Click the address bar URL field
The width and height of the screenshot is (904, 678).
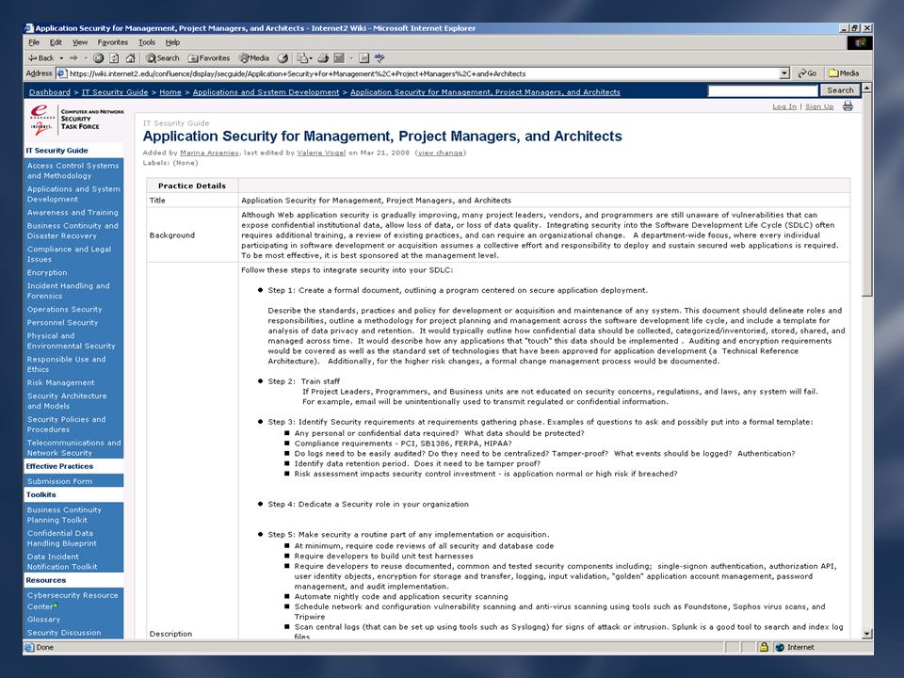point(424,73)
